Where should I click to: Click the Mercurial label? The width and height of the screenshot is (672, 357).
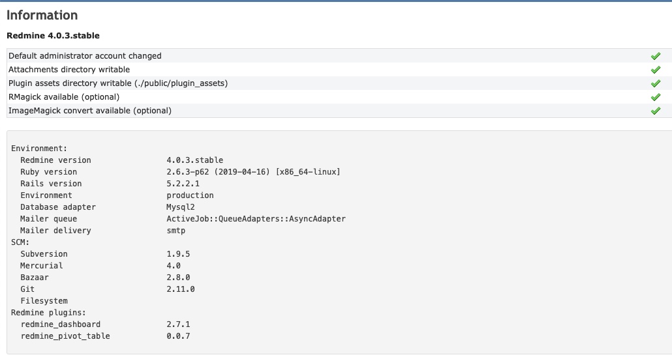click(x=42, y=266)
